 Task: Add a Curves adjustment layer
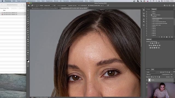click(154, 43)
